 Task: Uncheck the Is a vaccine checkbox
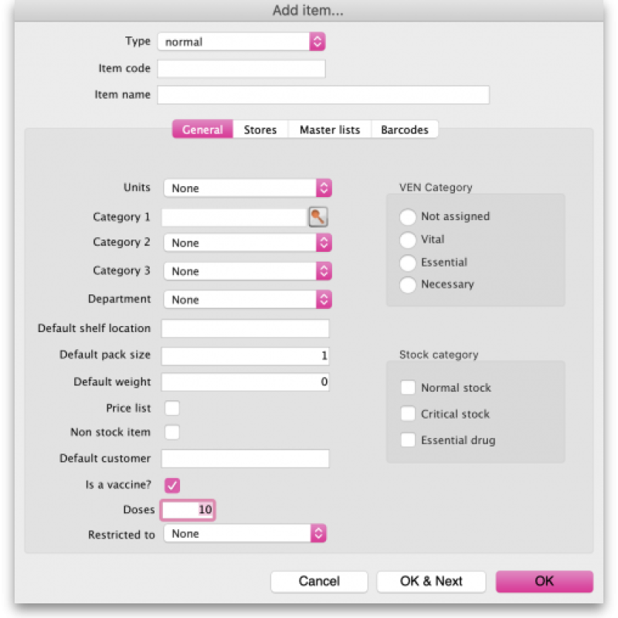coord(172,485)
